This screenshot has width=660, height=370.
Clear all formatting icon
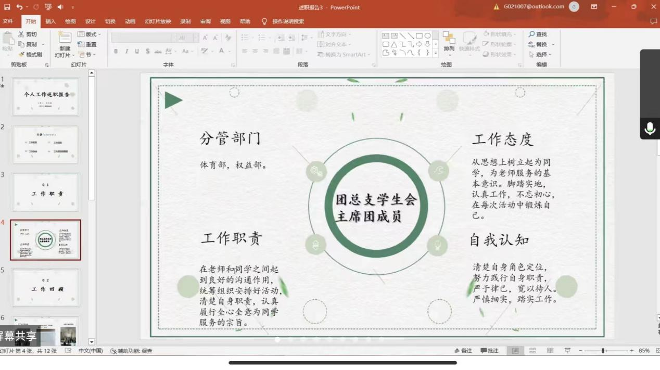pyautogui.click(x=228, y=37)
